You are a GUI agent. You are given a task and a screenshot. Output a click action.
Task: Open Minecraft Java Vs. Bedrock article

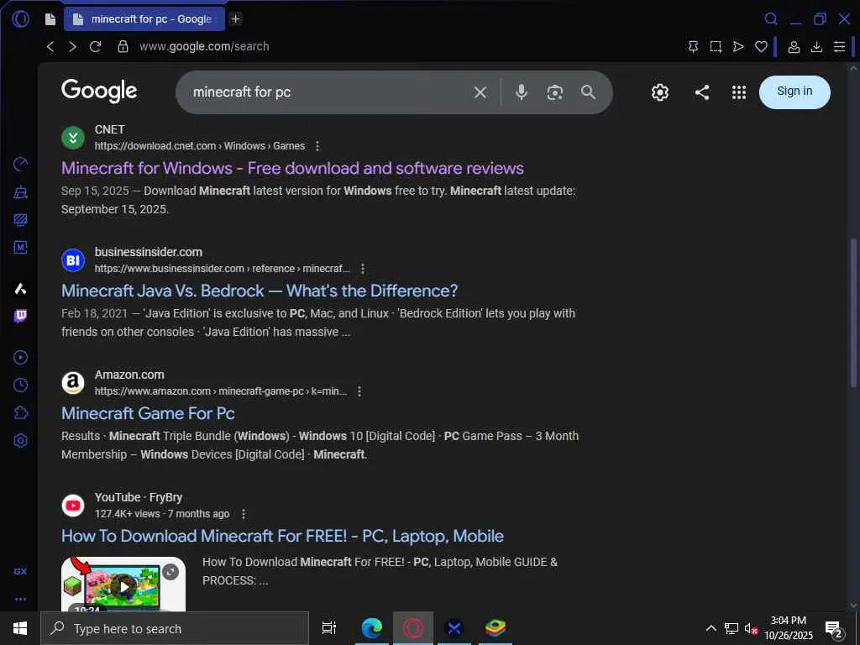click(x=260, y=291)
